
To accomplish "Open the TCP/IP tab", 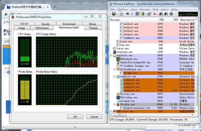I will (24, 24).
